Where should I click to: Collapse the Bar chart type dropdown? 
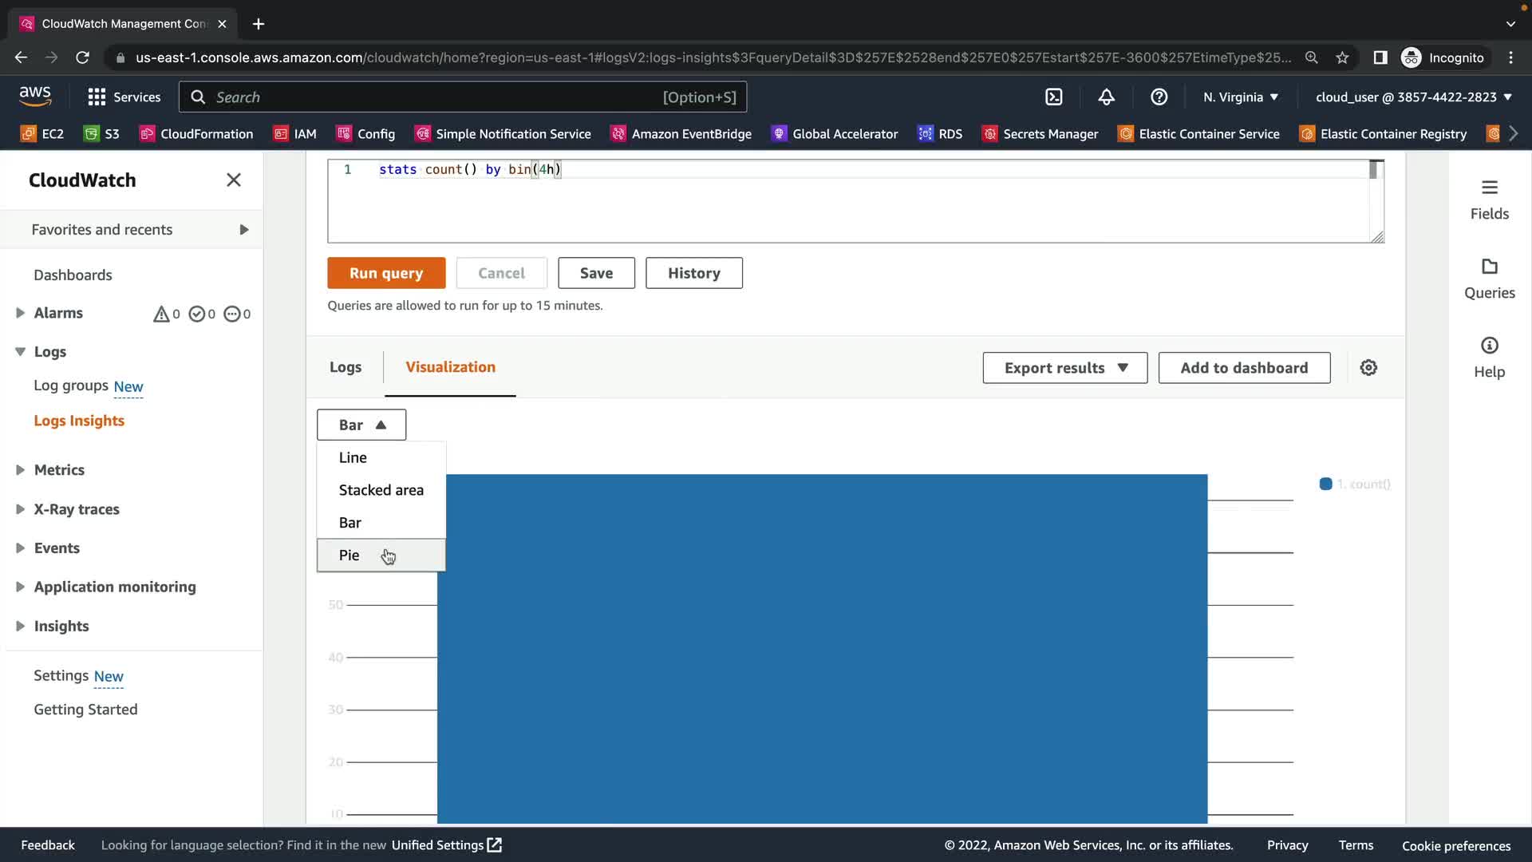click(361, 425)
